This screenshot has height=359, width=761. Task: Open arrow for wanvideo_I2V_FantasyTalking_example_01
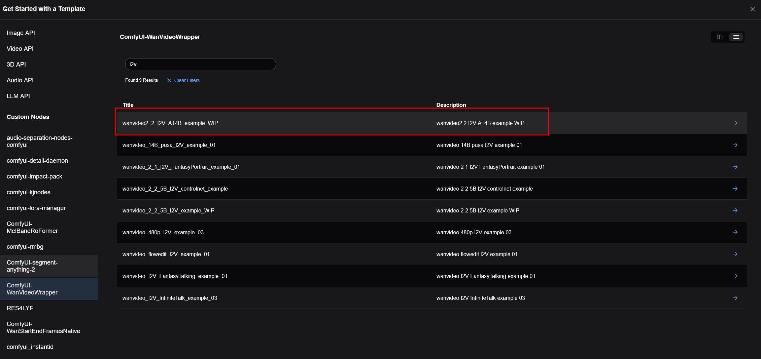pyautogui.click(x=735, y=276)
